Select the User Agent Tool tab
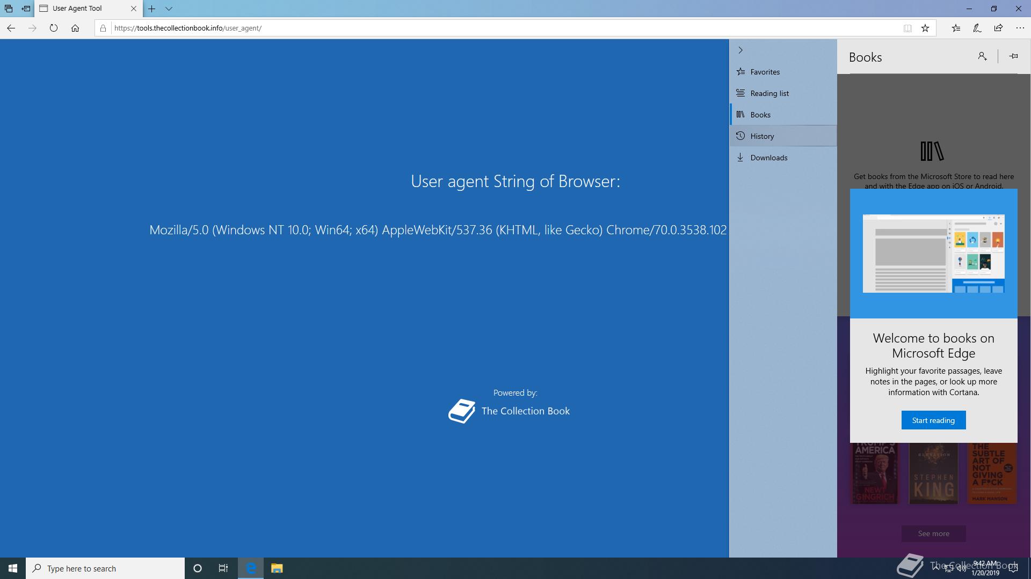 pos(89,9)
